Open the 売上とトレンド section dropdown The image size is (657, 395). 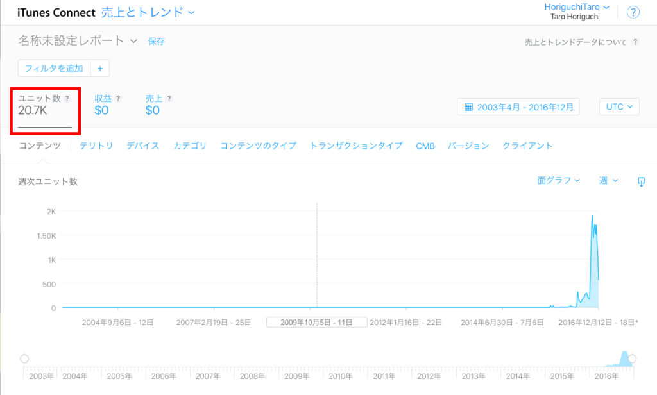coord(148,13)
